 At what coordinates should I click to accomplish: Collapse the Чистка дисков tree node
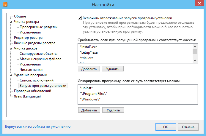coord(11,49)
